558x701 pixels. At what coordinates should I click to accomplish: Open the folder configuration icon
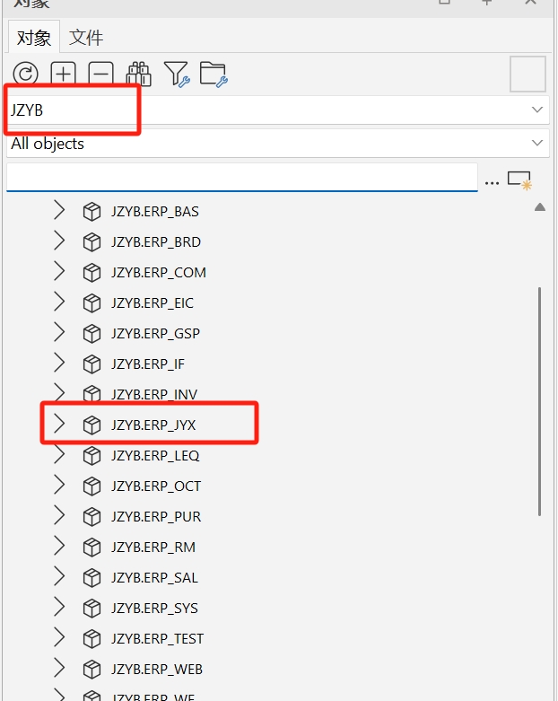coord(214,74)
